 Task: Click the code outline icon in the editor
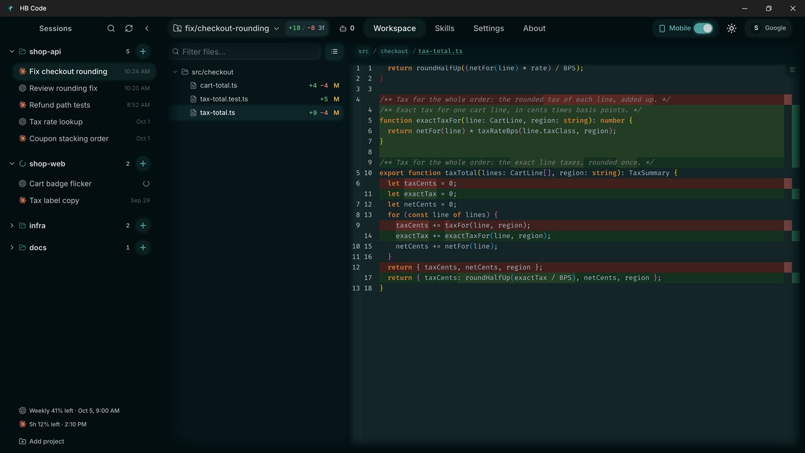click(792, 70)
